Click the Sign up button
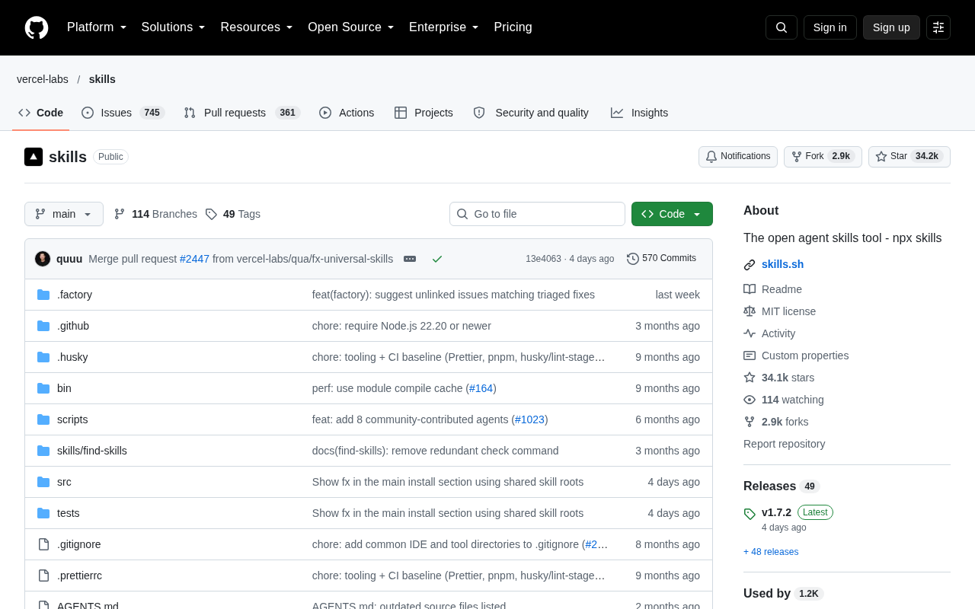The width and height of the screenshot is (975, 609). 891,27
